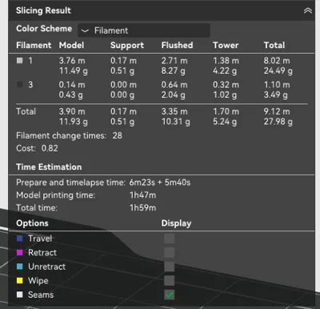Select total tower length 1.70 m

[x=226, y=111]
